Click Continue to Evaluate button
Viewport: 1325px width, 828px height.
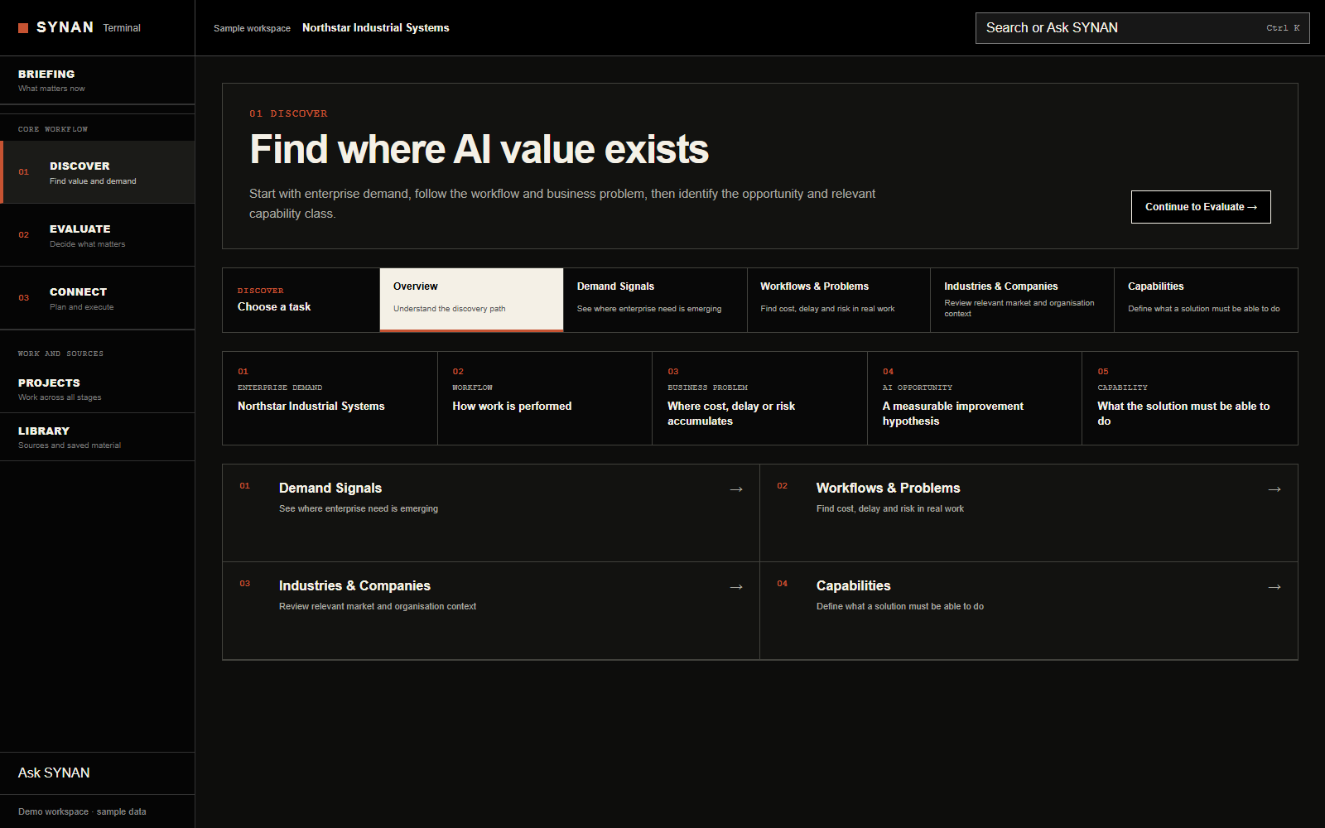[x=1201, y=207]
